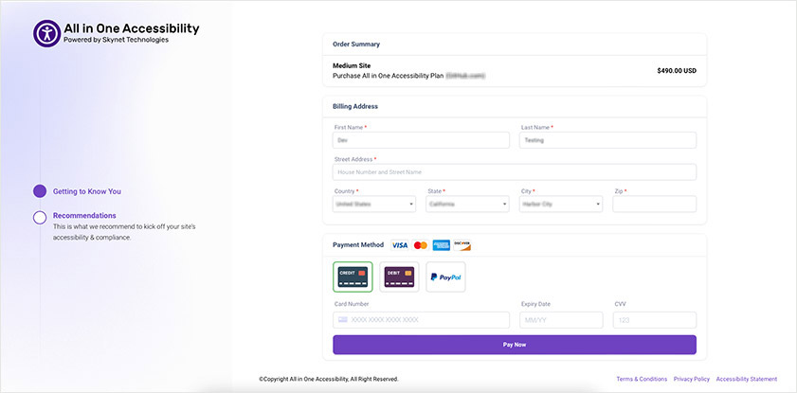Open the Terms & Conditions link
The width and height of the screenshot is (797, 393).
642,380
